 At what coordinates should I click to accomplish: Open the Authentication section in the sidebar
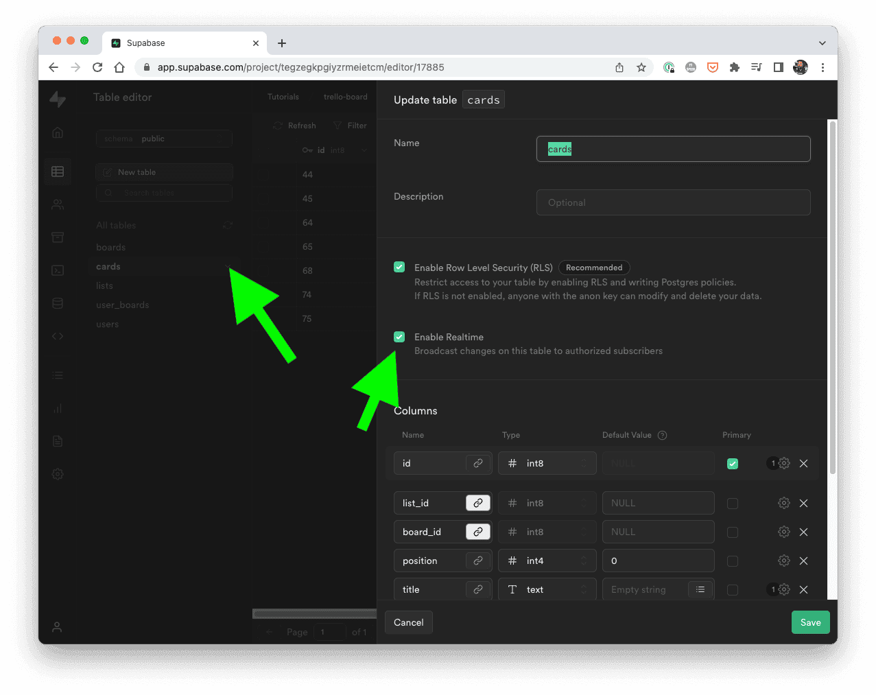pos(57,204)
